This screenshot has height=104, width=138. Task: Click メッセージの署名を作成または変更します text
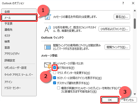point(75,17)
